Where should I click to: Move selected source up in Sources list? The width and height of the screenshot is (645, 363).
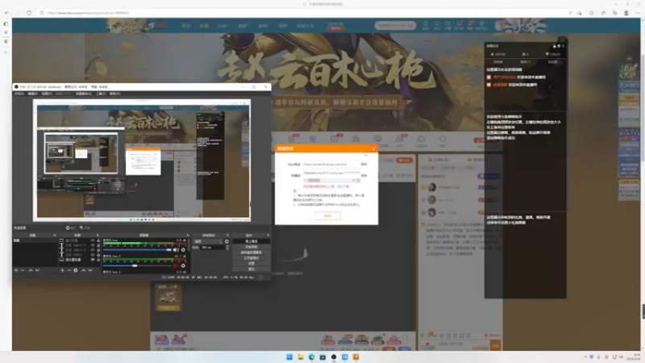pyautogui.click(x=84, y=270)
